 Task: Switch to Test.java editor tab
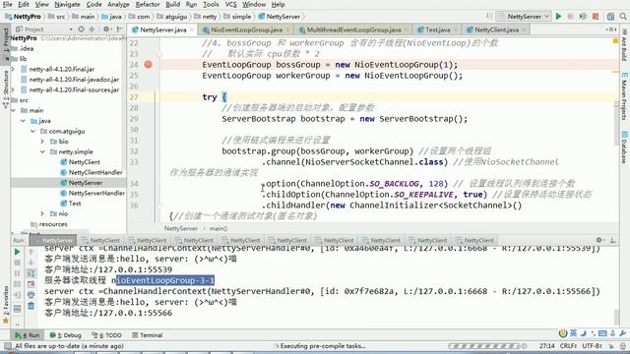[x=437, y=29]
